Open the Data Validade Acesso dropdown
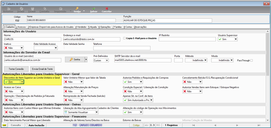 pos(56,48)
